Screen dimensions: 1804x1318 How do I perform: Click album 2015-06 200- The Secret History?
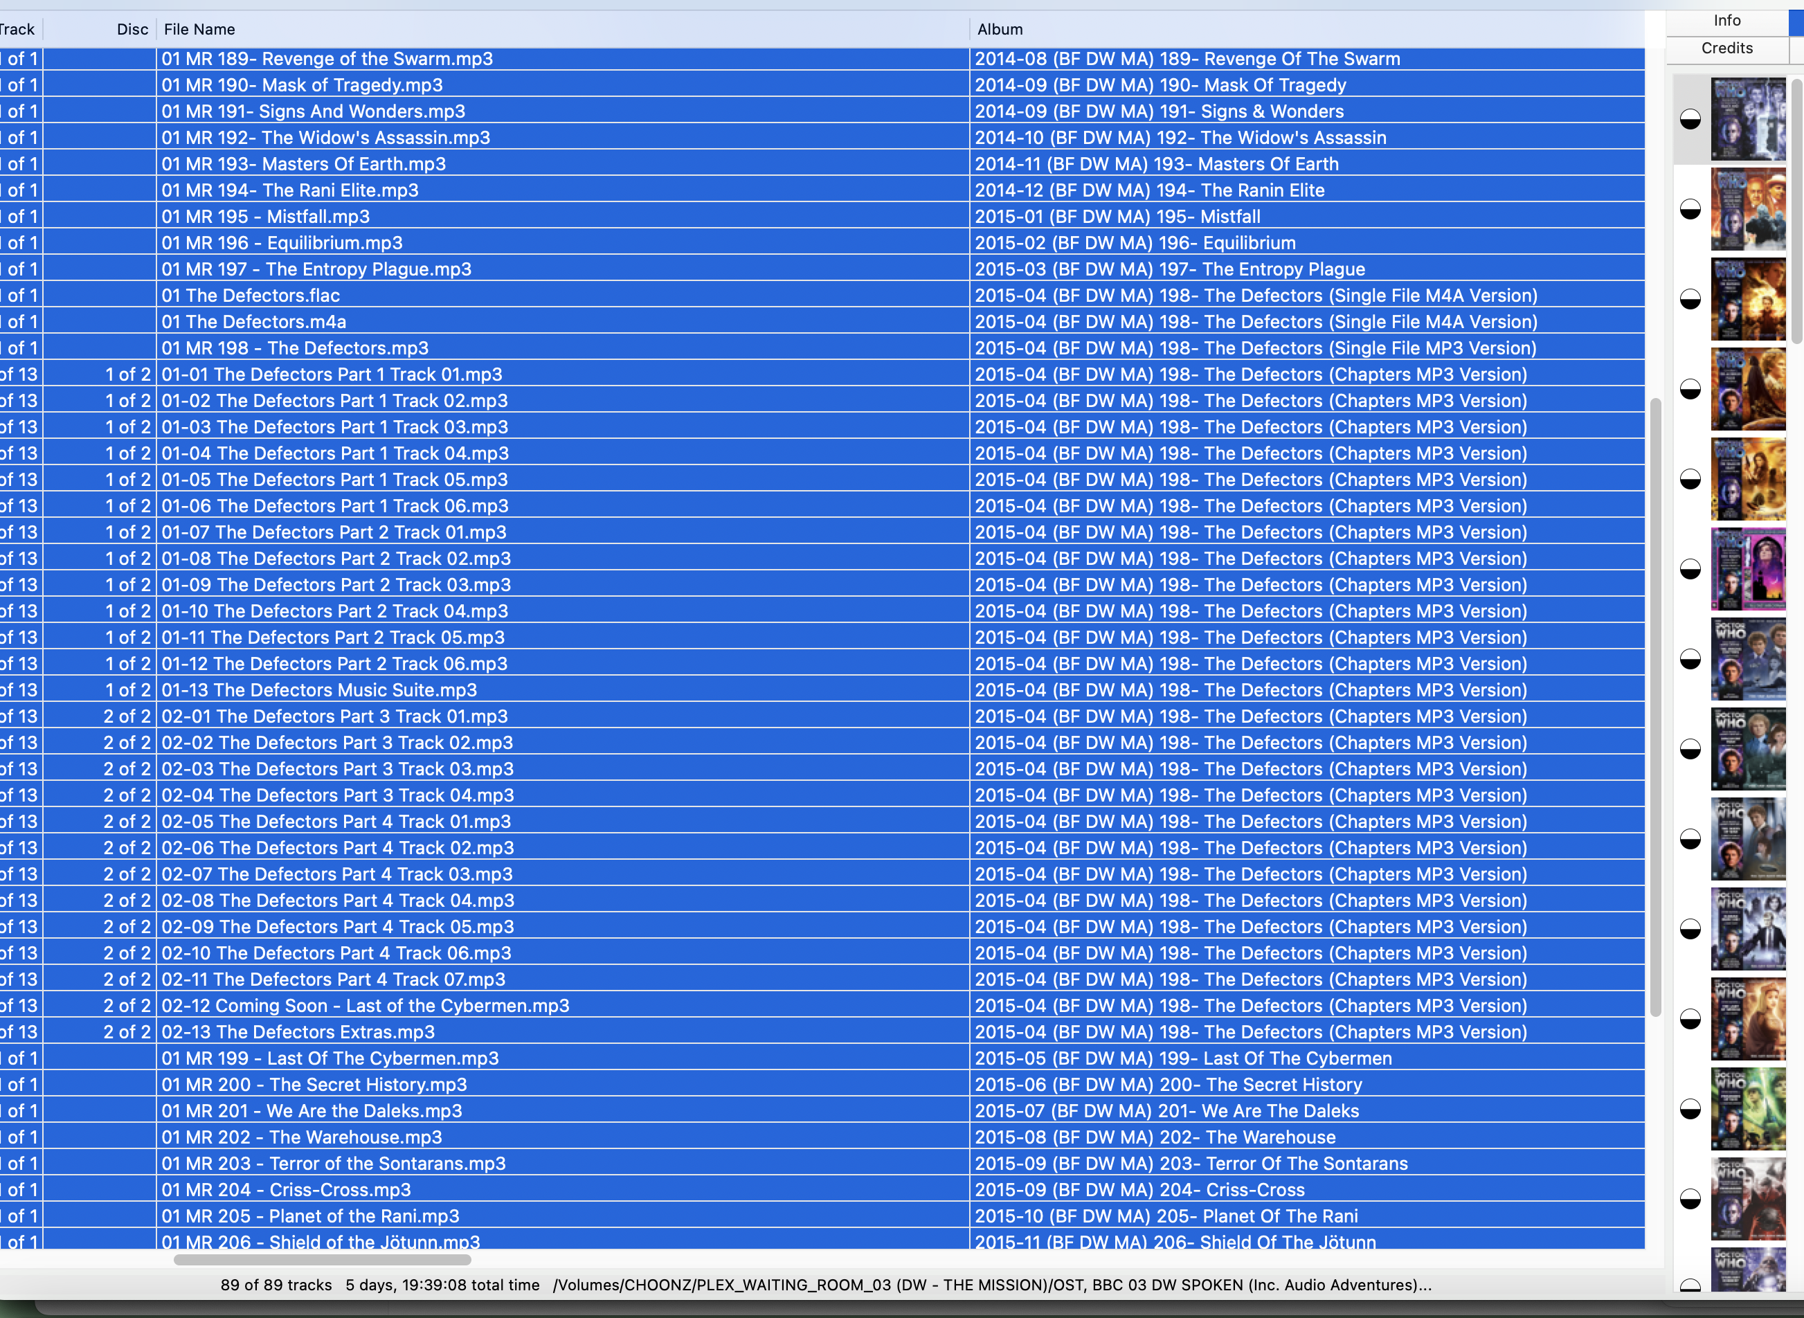point(1168,1085)
